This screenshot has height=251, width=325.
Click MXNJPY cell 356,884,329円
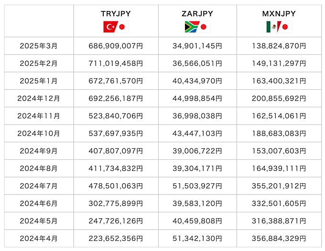[x=279, y=239]
